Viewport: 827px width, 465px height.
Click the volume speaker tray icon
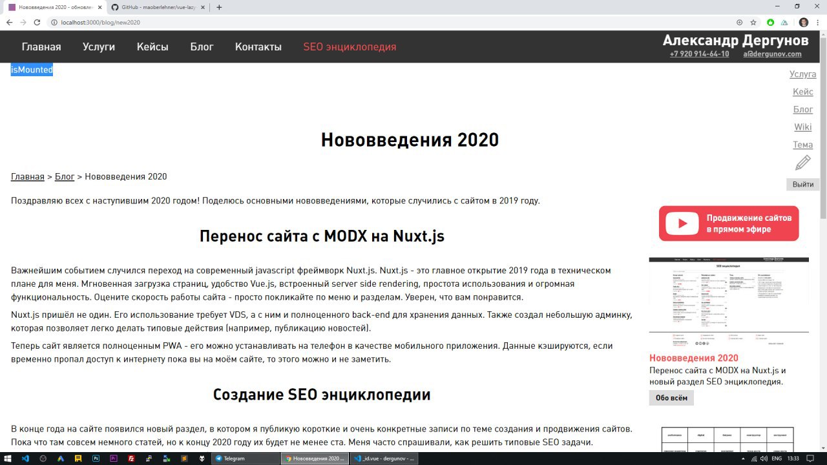(763, 459)
